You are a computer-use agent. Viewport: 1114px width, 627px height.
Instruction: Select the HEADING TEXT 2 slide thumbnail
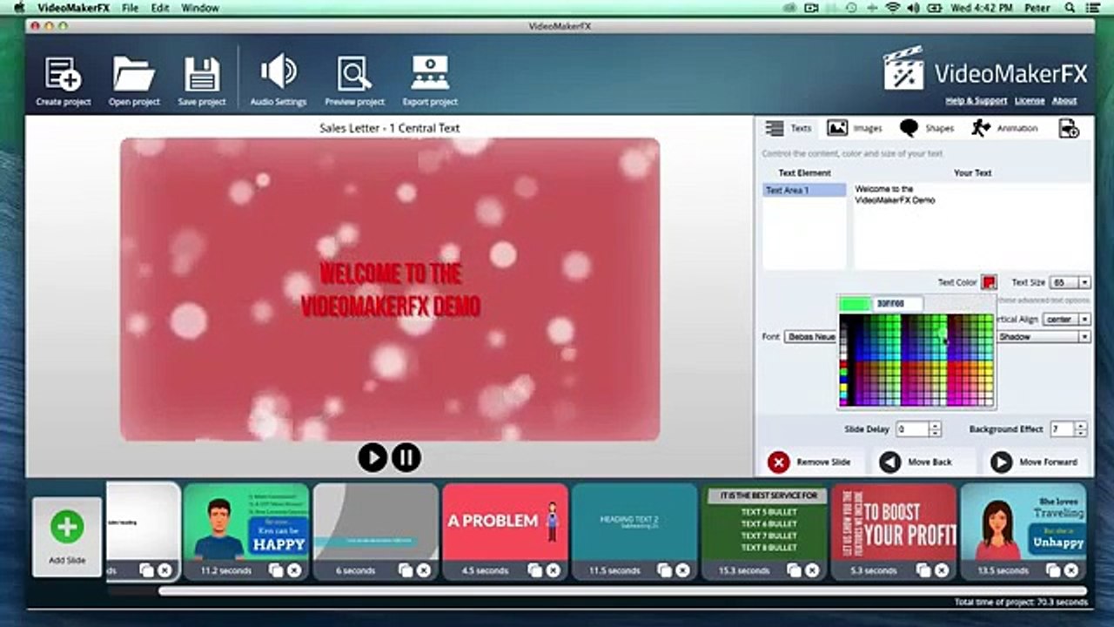click(x=634, y=522)
